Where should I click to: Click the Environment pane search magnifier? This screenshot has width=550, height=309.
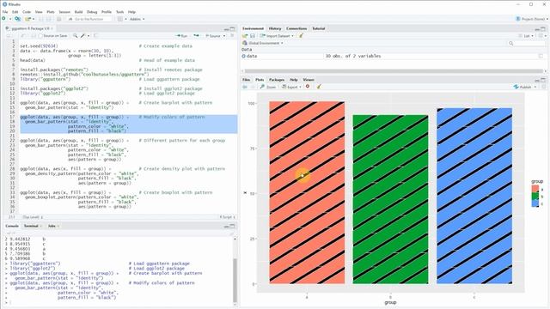point(511,43)
